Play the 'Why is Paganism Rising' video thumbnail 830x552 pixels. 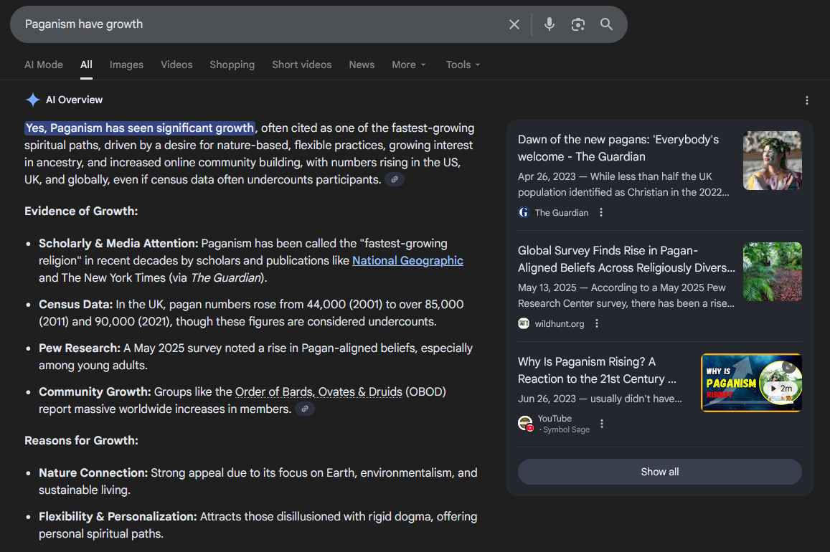click(x=751, y=383)
